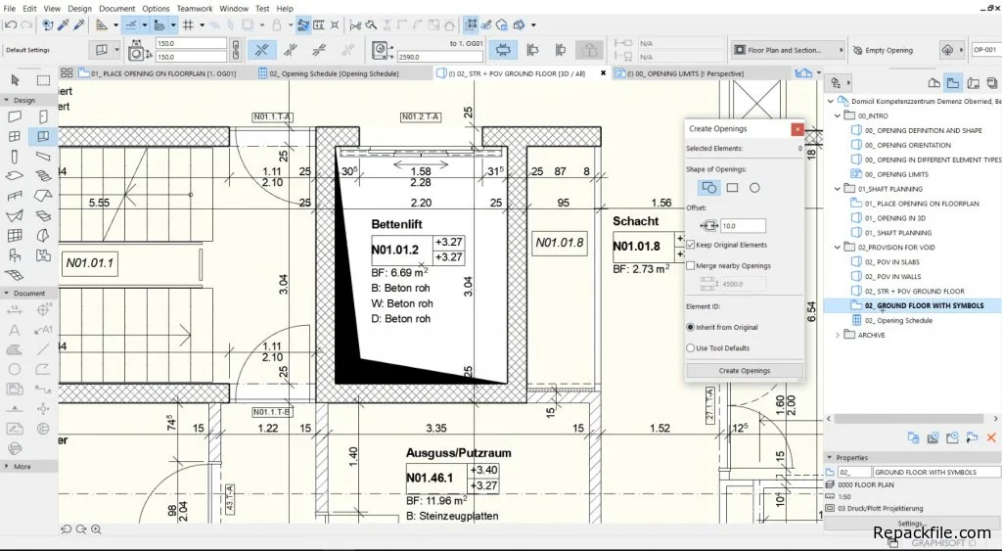1002x551 pixels.
Task: Click the syringe inject parameters icon
Action: pyautogui.click(x=79, y=24)
